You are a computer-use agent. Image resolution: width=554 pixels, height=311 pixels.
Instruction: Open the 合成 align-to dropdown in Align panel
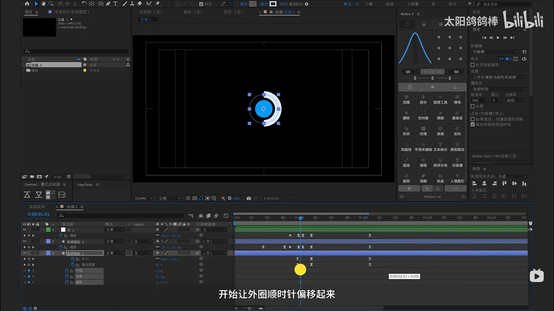(x=512, y=176)
